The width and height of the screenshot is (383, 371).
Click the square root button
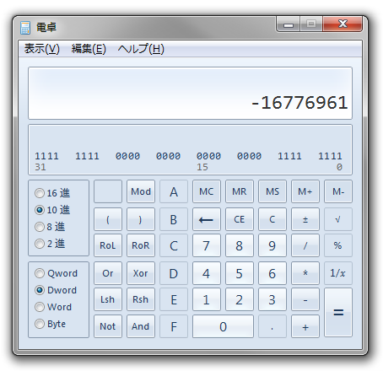[x=338, y=219]
